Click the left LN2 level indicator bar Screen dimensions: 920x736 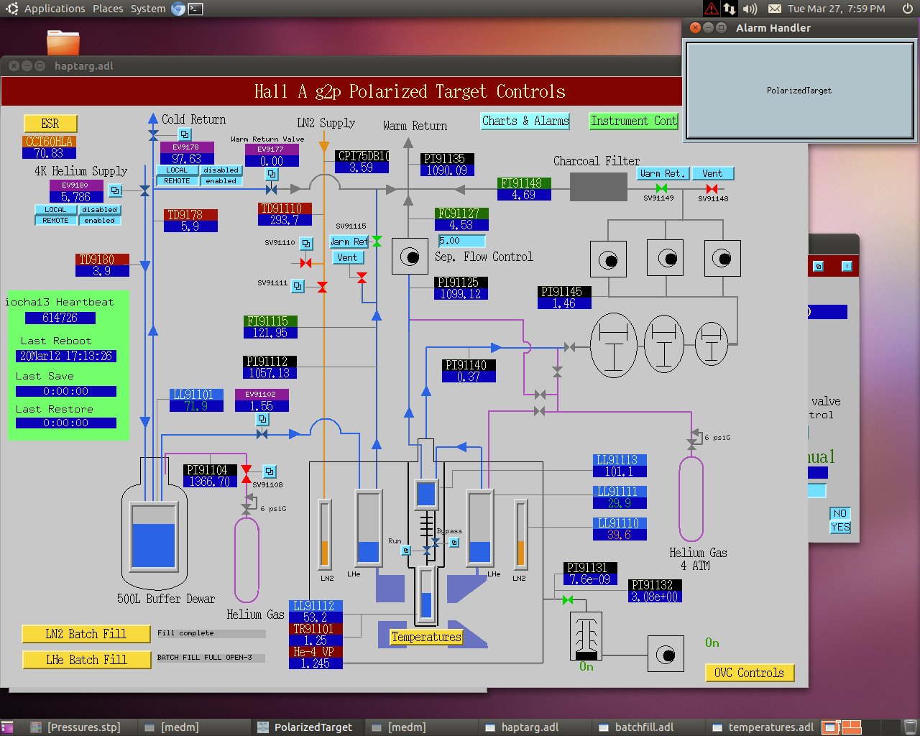[x=325, y=533]
